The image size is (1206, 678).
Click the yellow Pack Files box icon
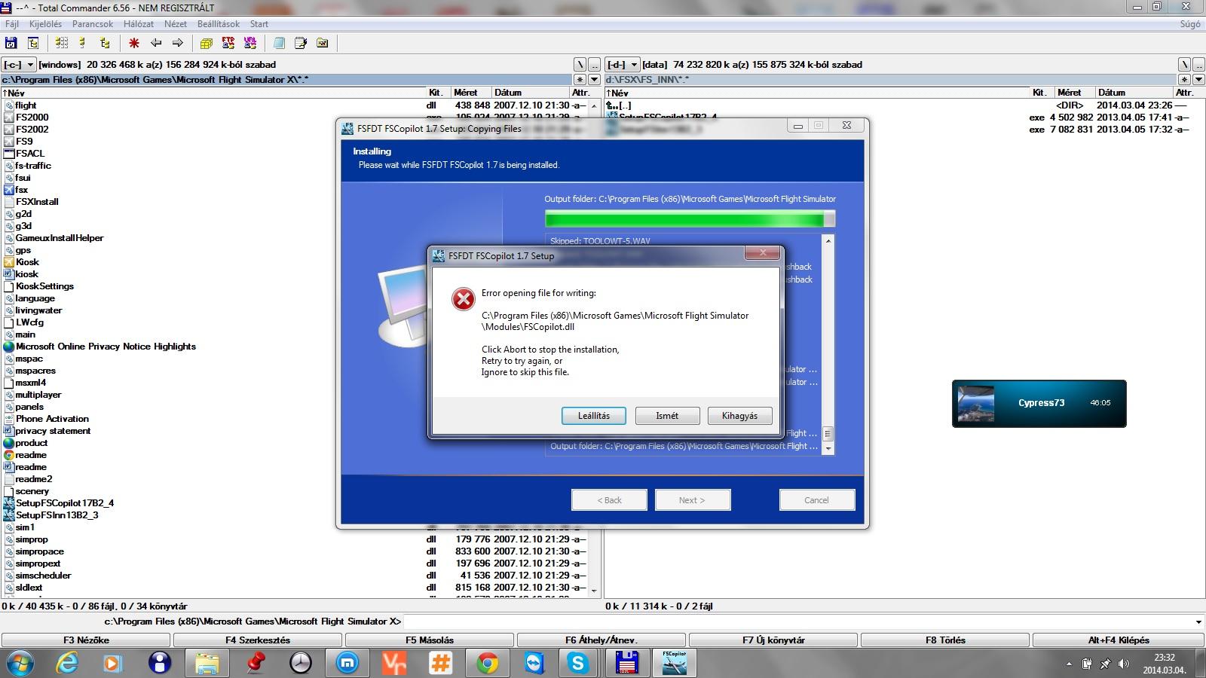tap(207, 43)
